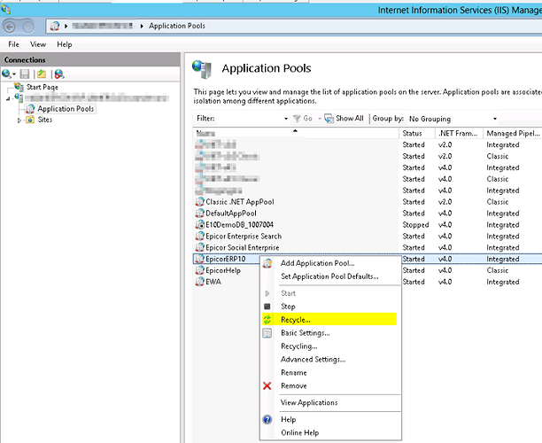This screenshot has width=542, height=443.
Task: Click the Stopped status of E10DemoDB_1007004
Action: (x=415, y=225)
